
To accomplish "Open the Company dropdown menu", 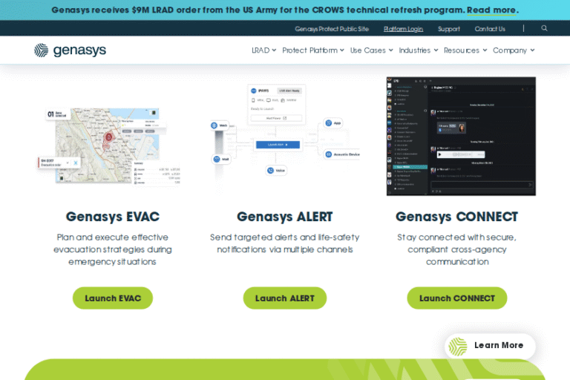I will point(513,50).
